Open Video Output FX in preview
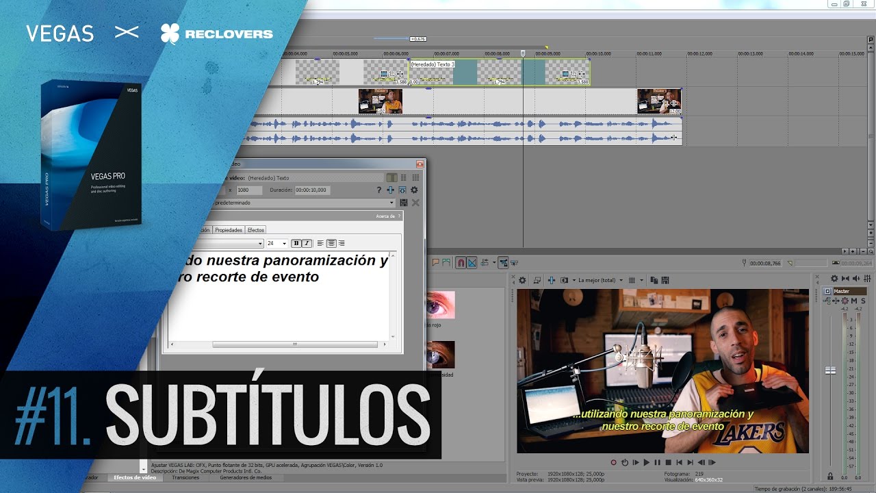The width and height of the screenshot is (876, 493). pos(551,280)
